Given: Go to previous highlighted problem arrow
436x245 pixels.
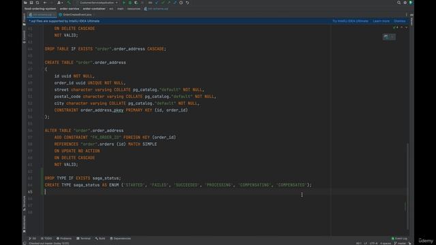Looking at the screenshot, I should [x=401, y=27].
